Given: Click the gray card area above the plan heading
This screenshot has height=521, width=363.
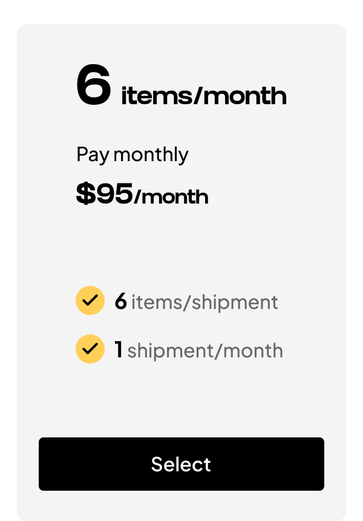Looking at the screenshot, I should click(181, 41).
